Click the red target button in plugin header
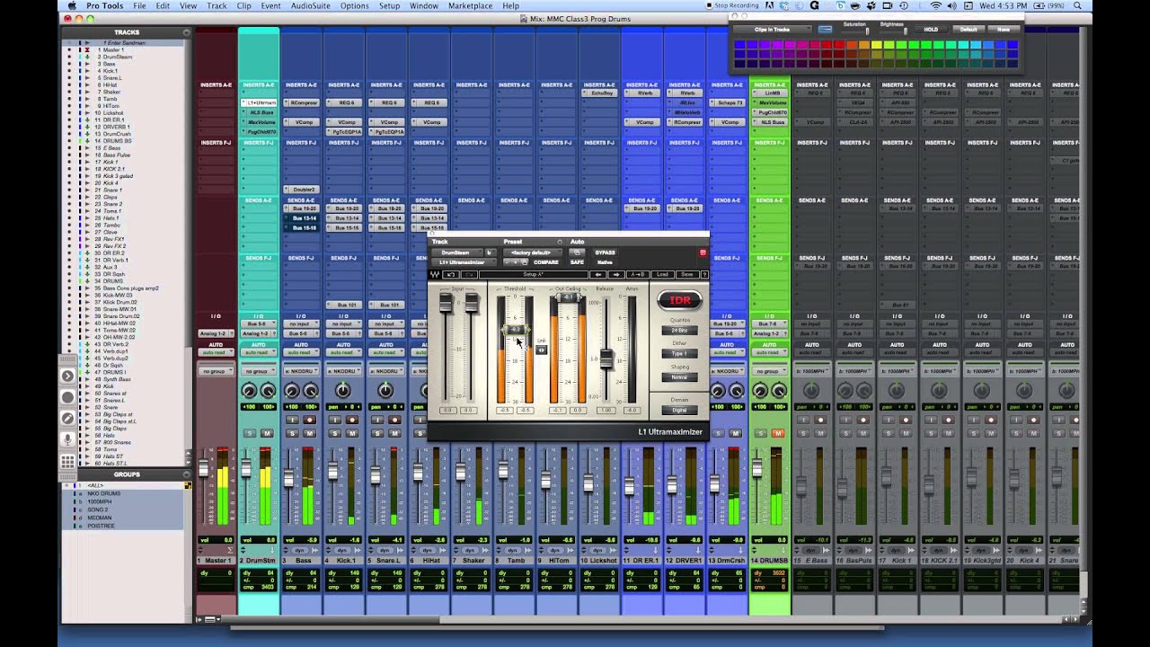The image size is (1150, 647). [x=703, y=253]
